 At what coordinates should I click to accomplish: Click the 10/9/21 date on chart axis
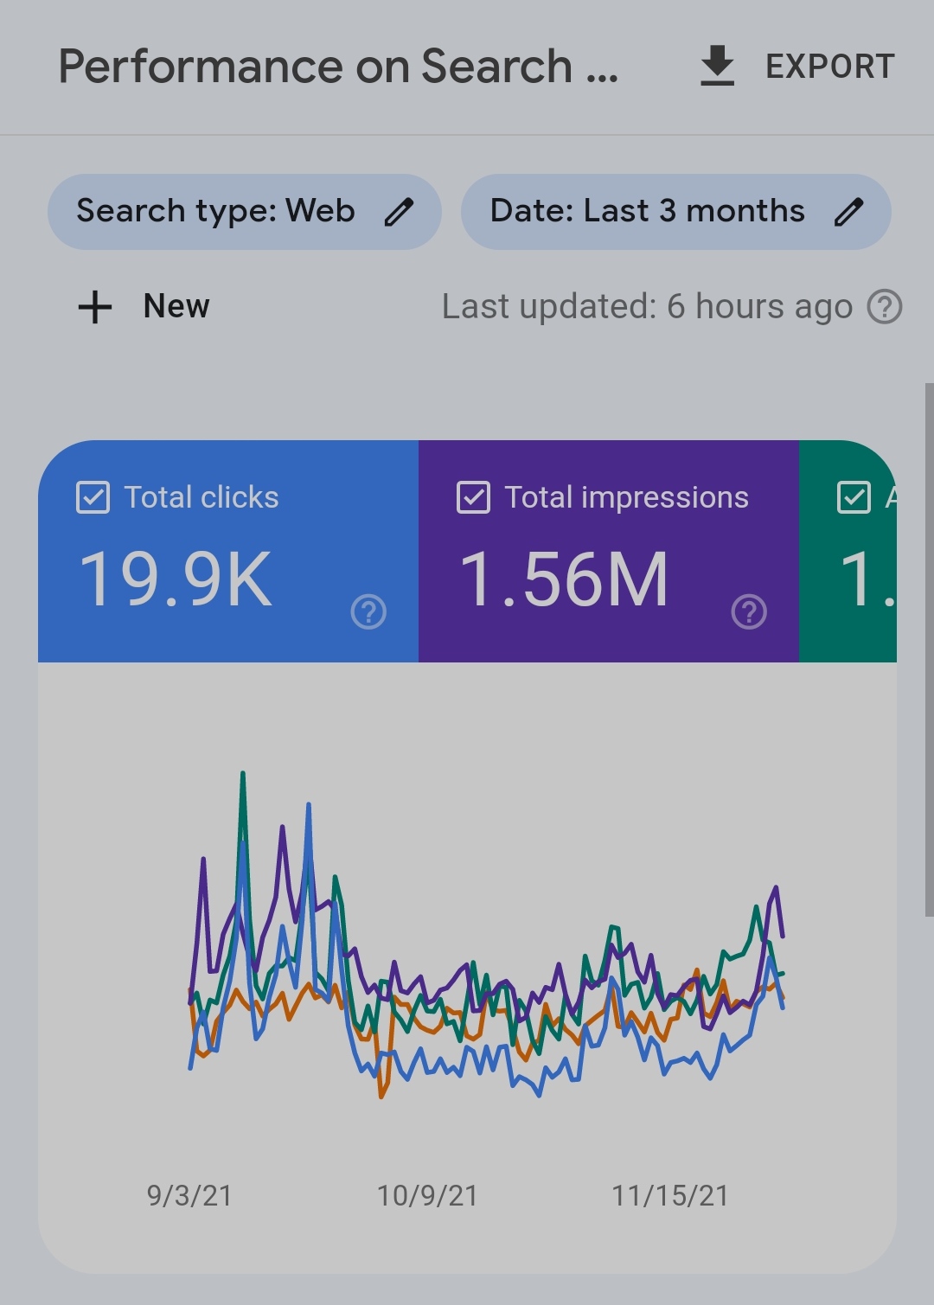tap(427, 1195)
